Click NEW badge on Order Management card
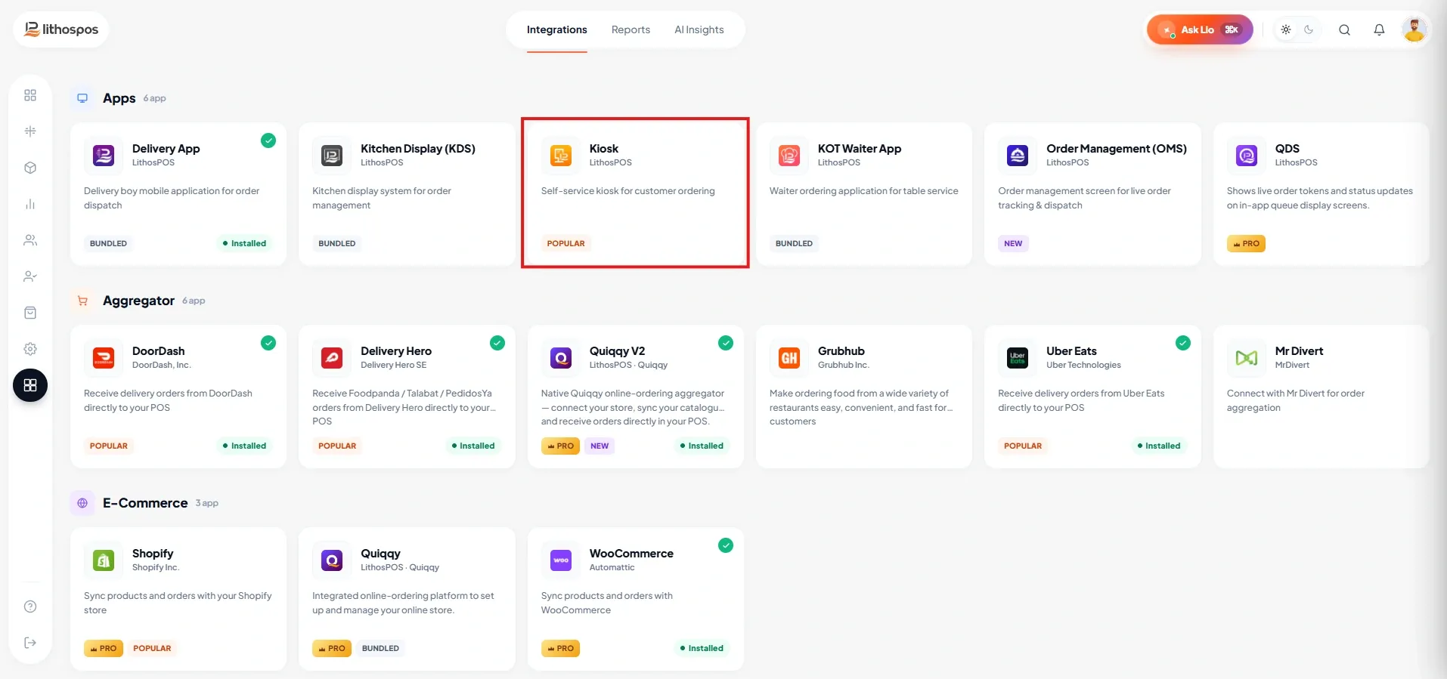This screenshot has width=1447, height=679. point(1013,243)
